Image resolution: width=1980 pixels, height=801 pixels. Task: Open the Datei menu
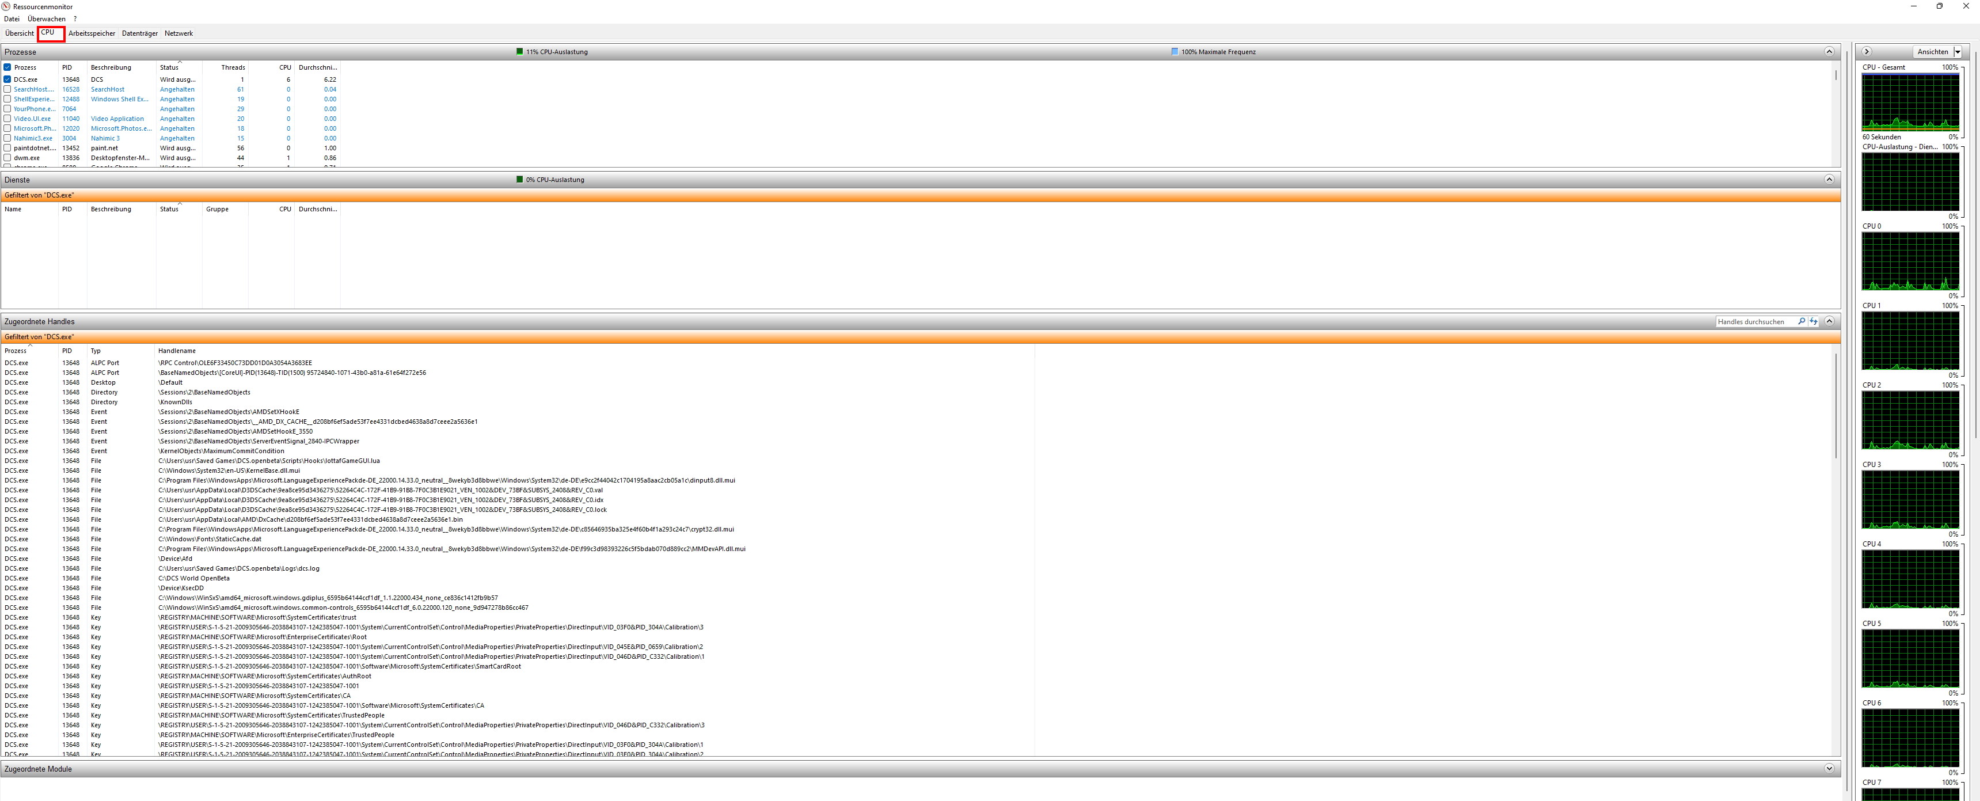tap(12, 19)
